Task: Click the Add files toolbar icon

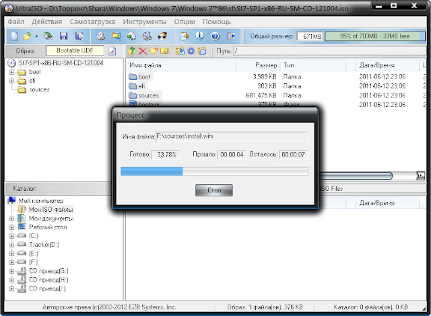Action: 185,36
